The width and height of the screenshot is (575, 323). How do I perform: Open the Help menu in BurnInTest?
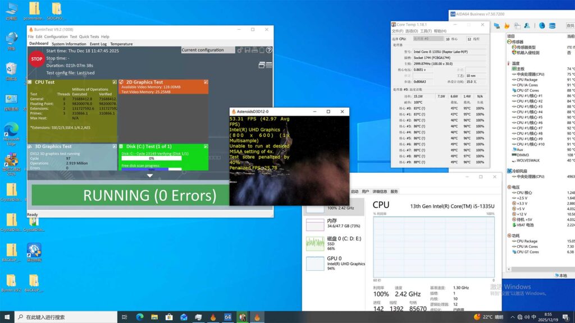[105, 36]
